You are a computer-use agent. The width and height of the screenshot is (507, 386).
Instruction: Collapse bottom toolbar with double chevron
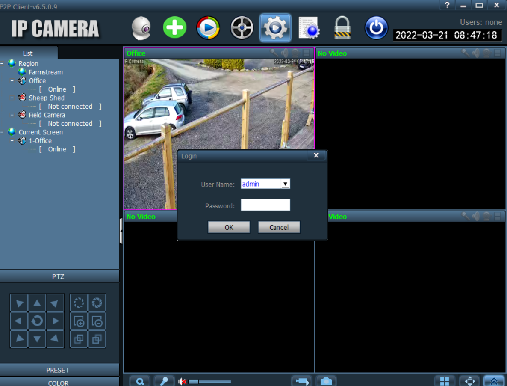pyautogui.click(x=494, y=381)
